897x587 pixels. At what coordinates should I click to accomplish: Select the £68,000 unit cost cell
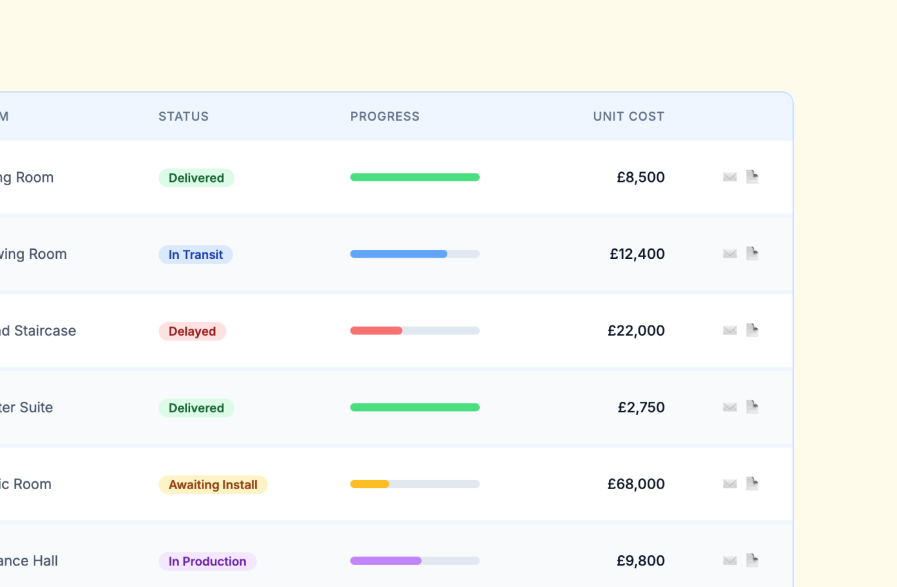click(x=636, y=484)
